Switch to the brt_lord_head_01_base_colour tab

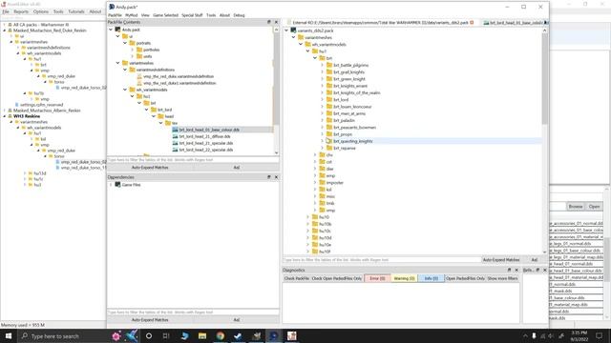[x=515, y=23]
